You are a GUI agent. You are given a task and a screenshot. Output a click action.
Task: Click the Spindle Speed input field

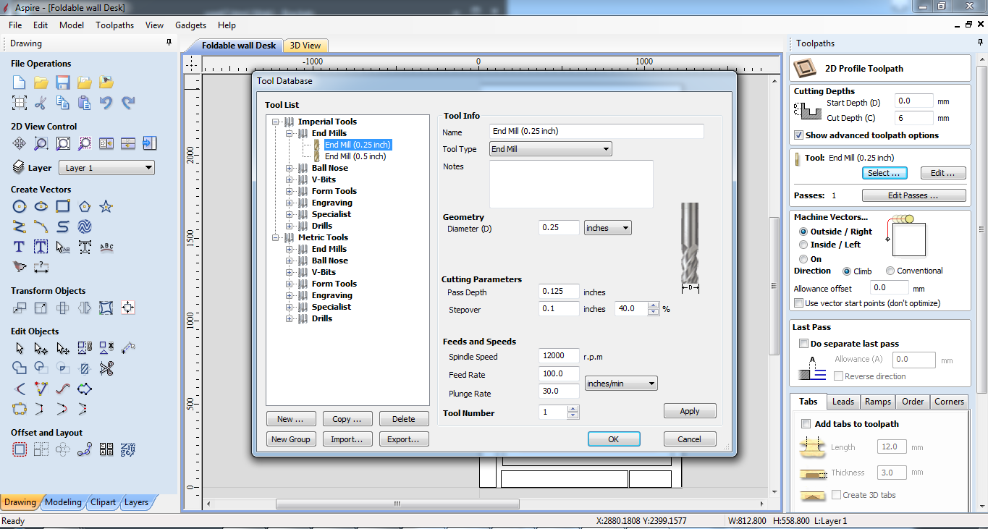pyautogui.click(x=560, y=356)
